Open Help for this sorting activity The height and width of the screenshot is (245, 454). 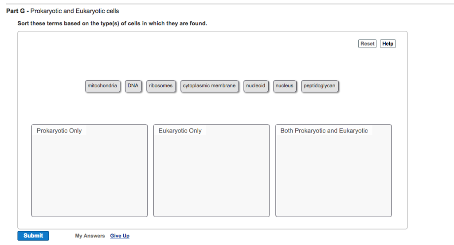click(388, 44)
